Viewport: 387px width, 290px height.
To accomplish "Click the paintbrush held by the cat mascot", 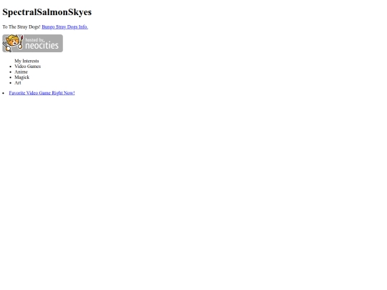I will coord(21,42).
